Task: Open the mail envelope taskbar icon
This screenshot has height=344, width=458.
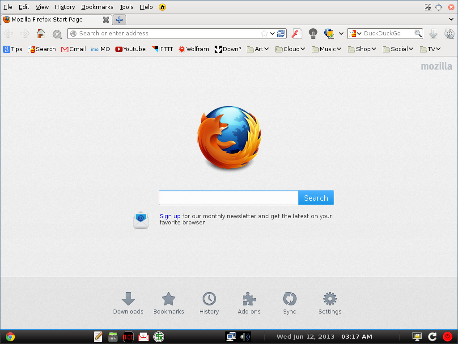Action: (144, 337)
